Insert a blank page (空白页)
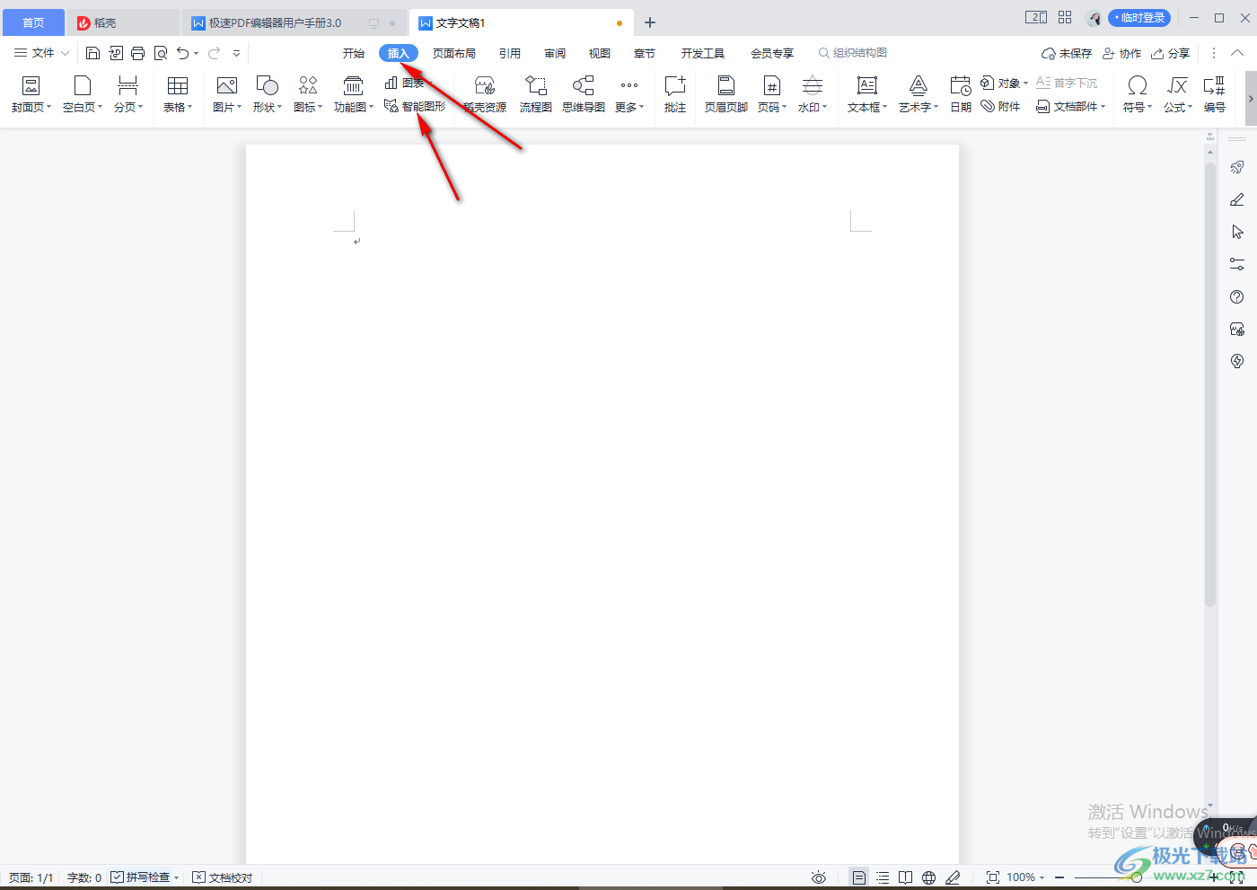 tap(83, 94)
